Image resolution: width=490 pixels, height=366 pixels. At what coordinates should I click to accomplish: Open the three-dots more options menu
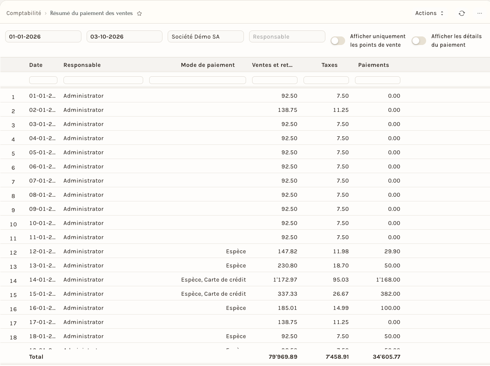pyautogui.click(x=479, y=13)
